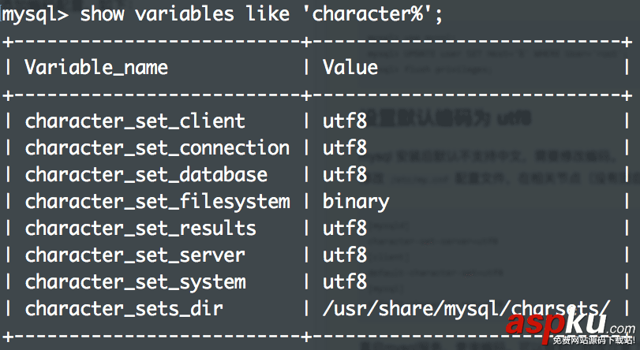
Task: Select the character_set_filesystem variable name
Action: click(x=157, y=202)
